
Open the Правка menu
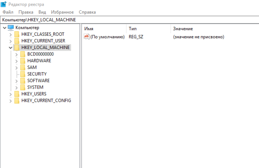tap(26, 12)
